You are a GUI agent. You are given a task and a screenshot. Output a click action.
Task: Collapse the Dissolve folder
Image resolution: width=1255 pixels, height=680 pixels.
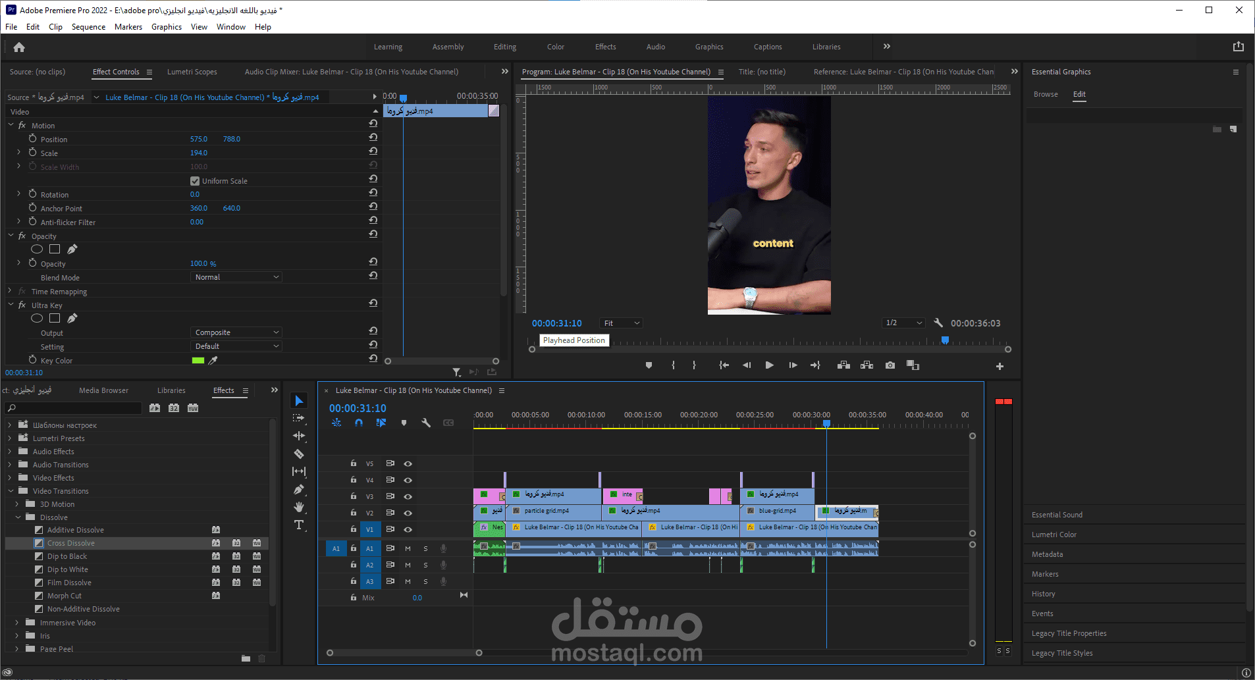[x=18, y=517]
